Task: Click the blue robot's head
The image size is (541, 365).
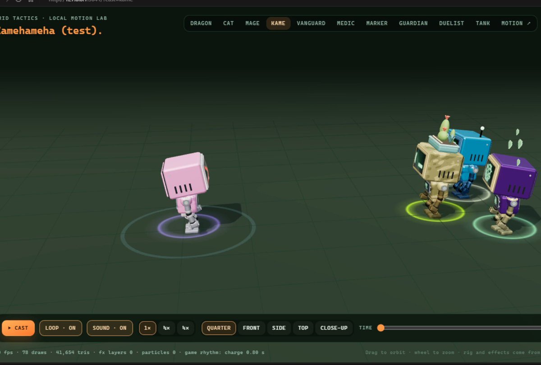Action: pyautogui.click(x=472, y=147)
